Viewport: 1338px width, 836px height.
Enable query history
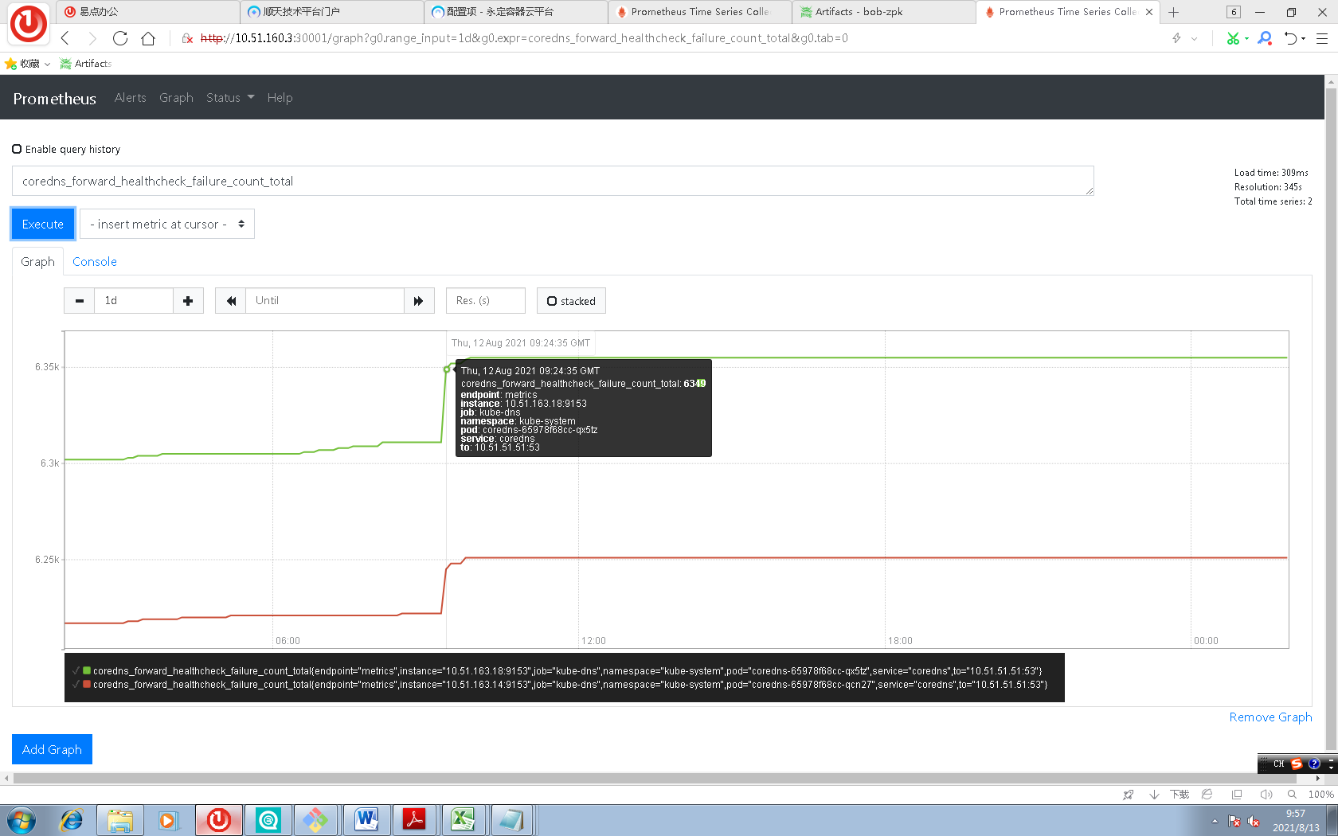coord(17,149)
